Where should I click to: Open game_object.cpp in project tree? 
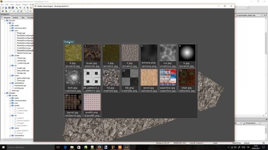(23, 78)
